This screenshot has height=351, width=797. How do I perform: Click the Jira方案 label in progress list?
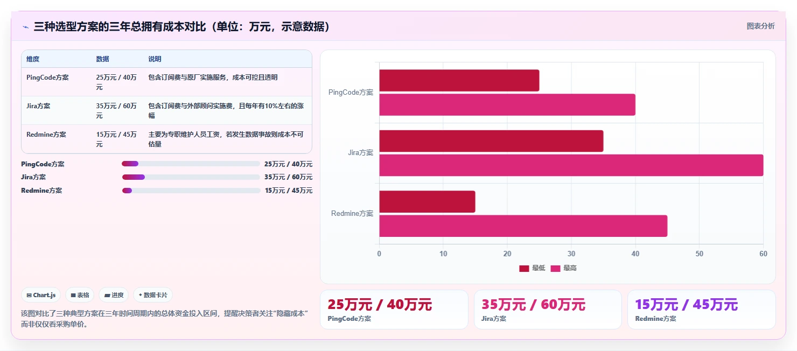pyautogui.click(x=33, y=177)
